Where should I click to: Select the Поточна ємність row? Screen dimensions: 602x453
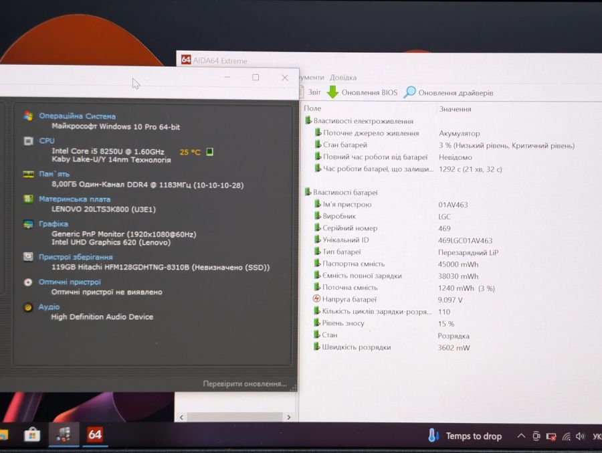[x=404, y=288]
